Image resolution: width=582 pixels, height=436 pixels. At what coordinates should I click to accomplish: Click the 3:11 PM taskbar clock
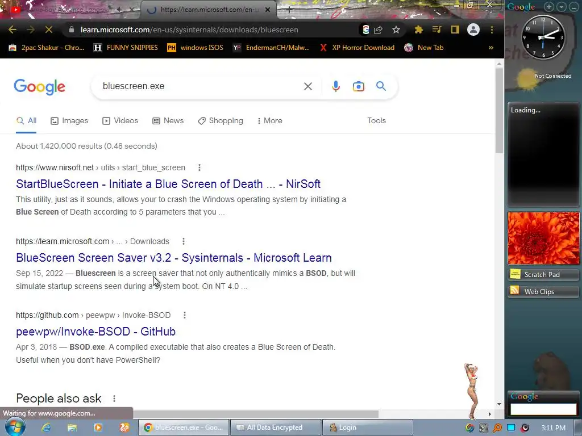(x=553, y=428)
